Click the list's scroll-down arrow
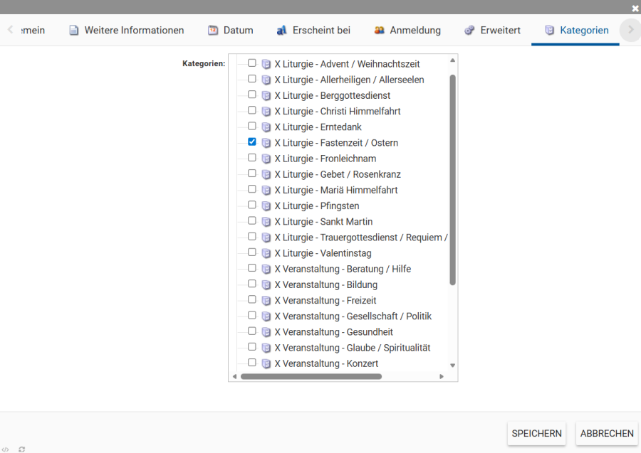This screenshot has width=641, height=453. click(x=452, y=366)
